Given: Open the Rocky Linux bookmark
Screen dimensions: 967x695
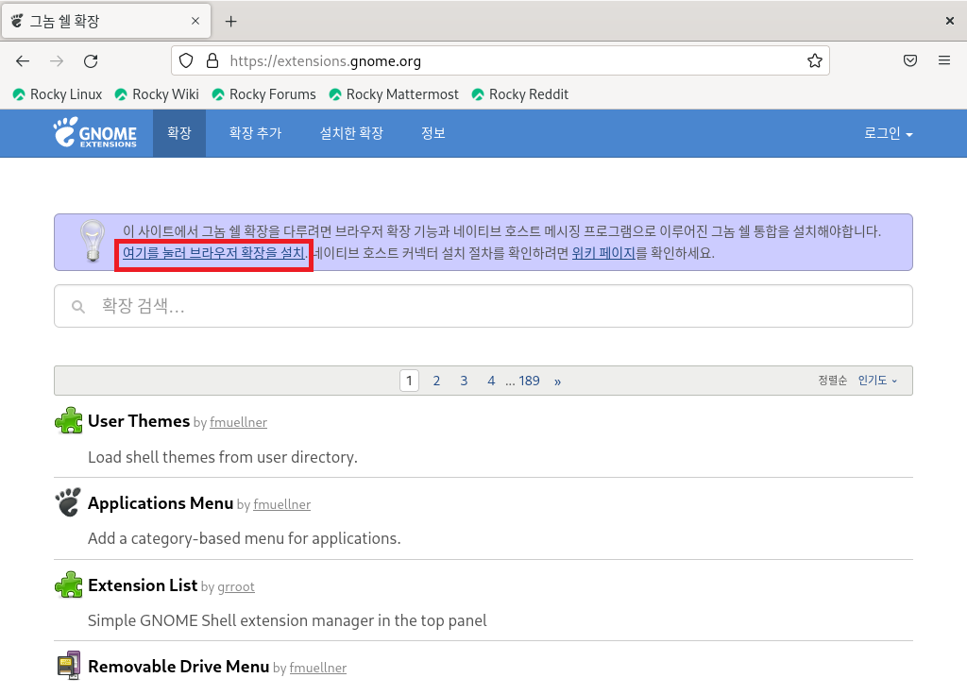Looking at the screenshot, I should pyautogui.click(x=58, y=94).
